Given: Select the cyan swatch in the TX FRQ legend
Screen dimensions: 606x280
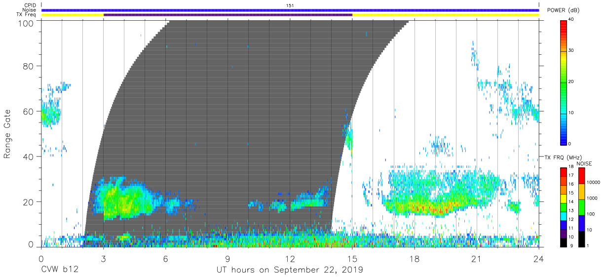Looking at the screenshot, I should [564, 216].
